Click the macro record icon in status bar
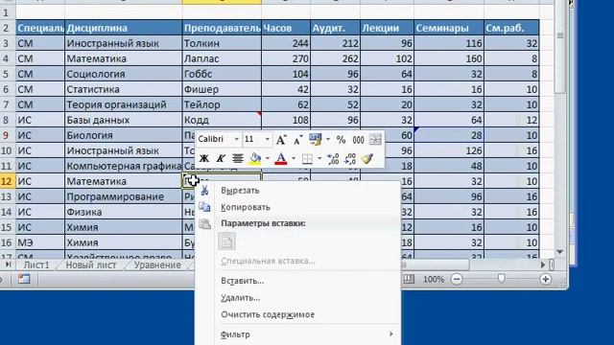This screenshot has height=345, width=614. pyautogui.click(x=24, y=279)
